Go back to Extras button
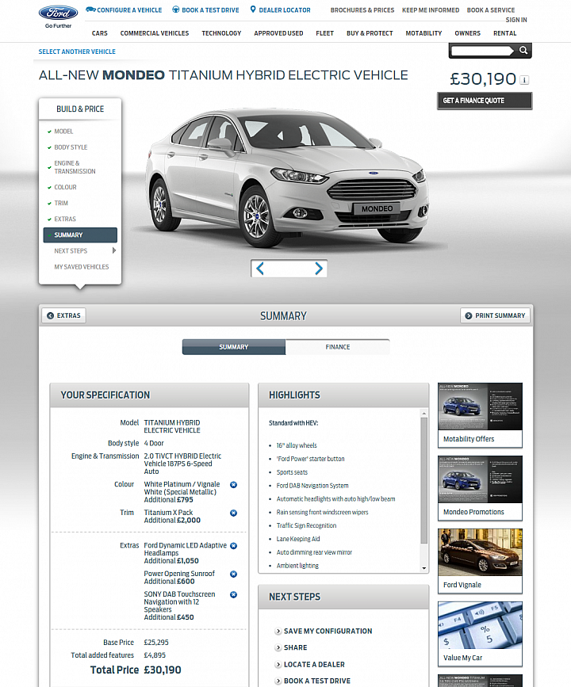 pos(64,315)
